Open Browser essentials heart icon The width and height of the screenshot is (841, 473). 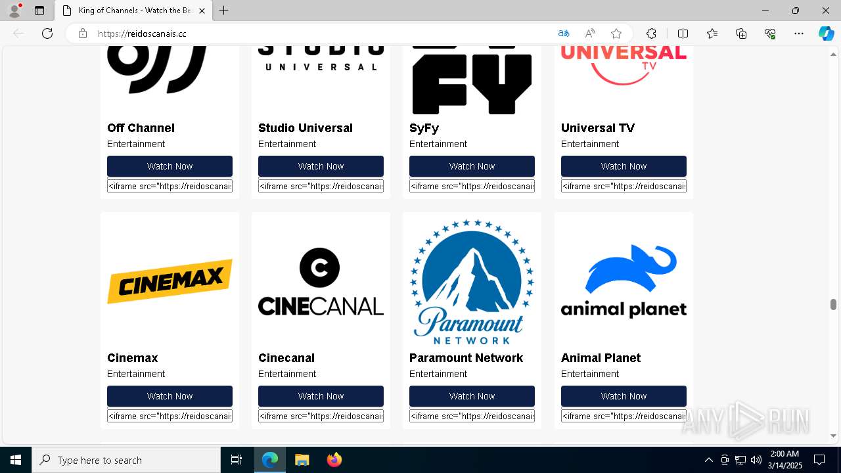[x=770, y=34]
